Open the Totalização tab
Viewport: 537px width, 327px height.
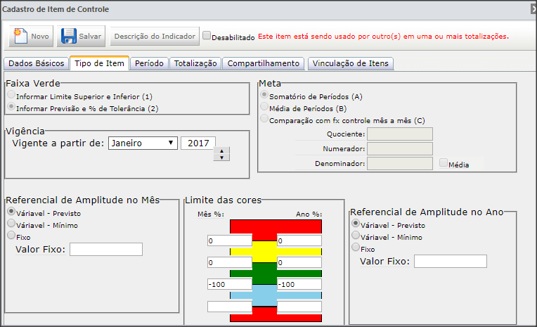coord(195,63)
